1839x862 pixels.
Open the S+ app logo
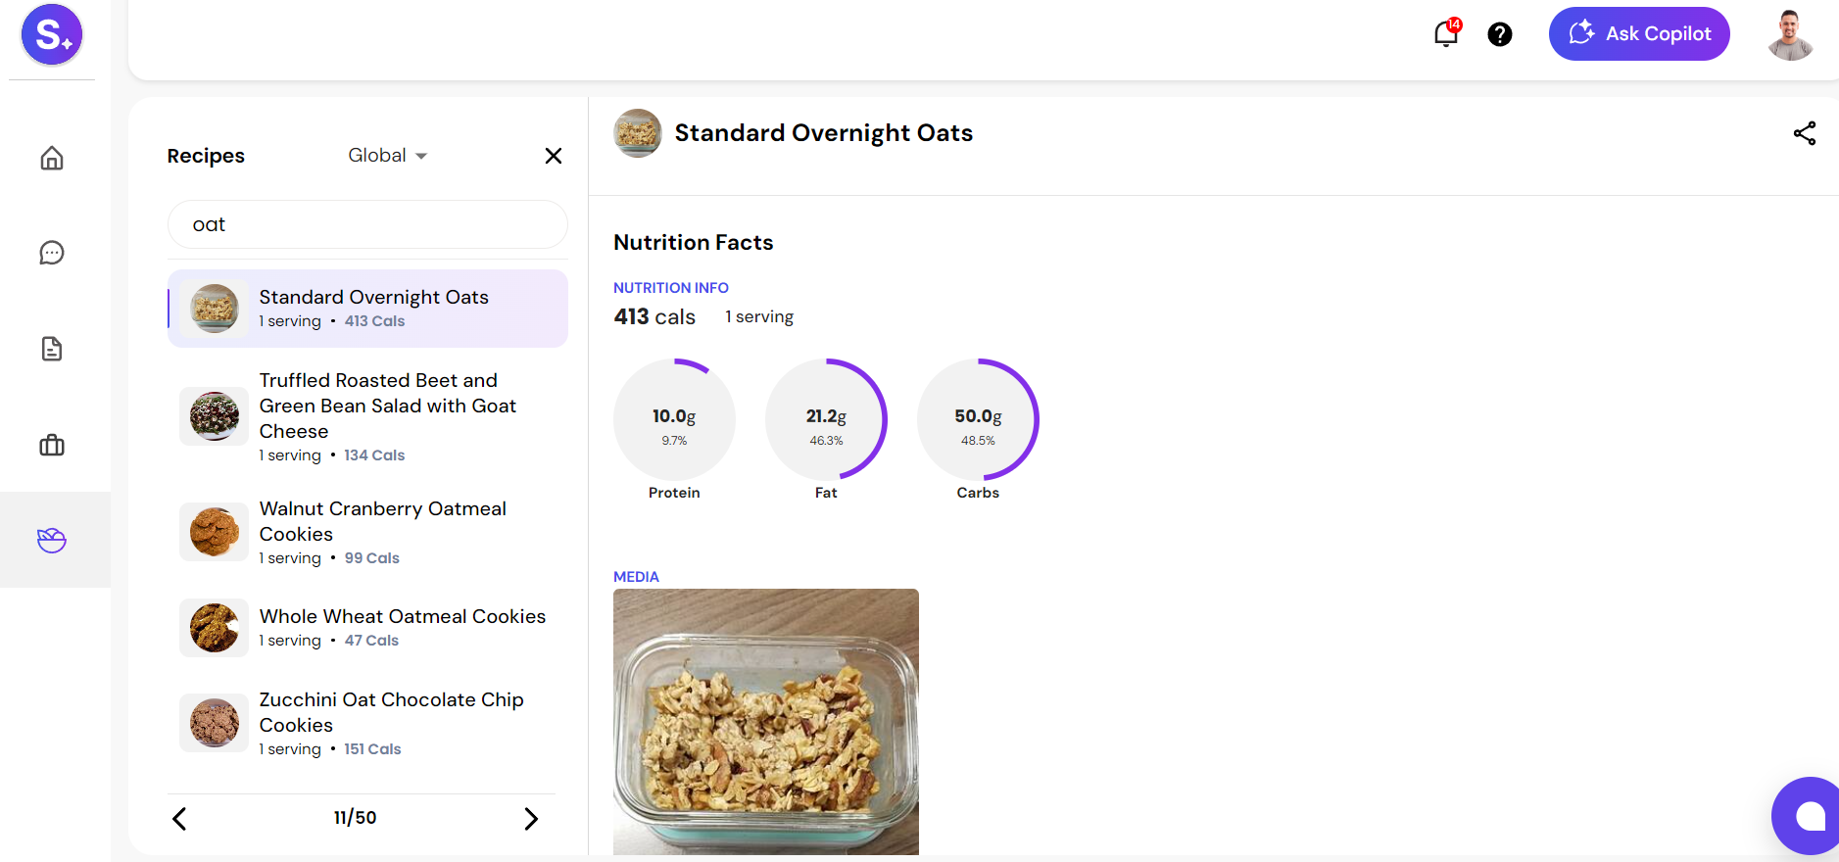pyautogui.click(x=52, y=34)
